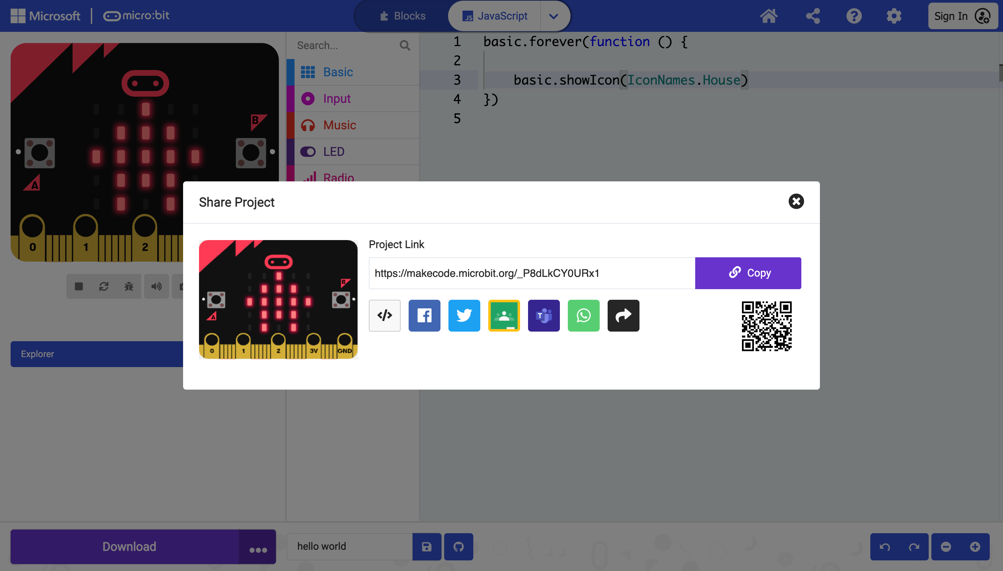Viewport: 1003px width, 571px height.
Task: Open the Input toolbox category
Action: pos(353,98)
